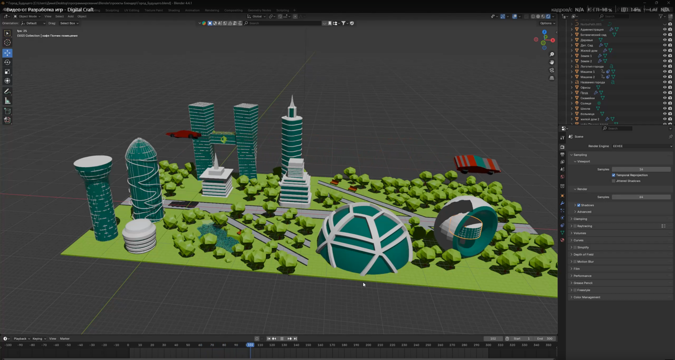Image resolution: width=675 pixels, height=360 pixels.
Task: Click the viewport zoom magnifier icon
Action: [552, 54]
